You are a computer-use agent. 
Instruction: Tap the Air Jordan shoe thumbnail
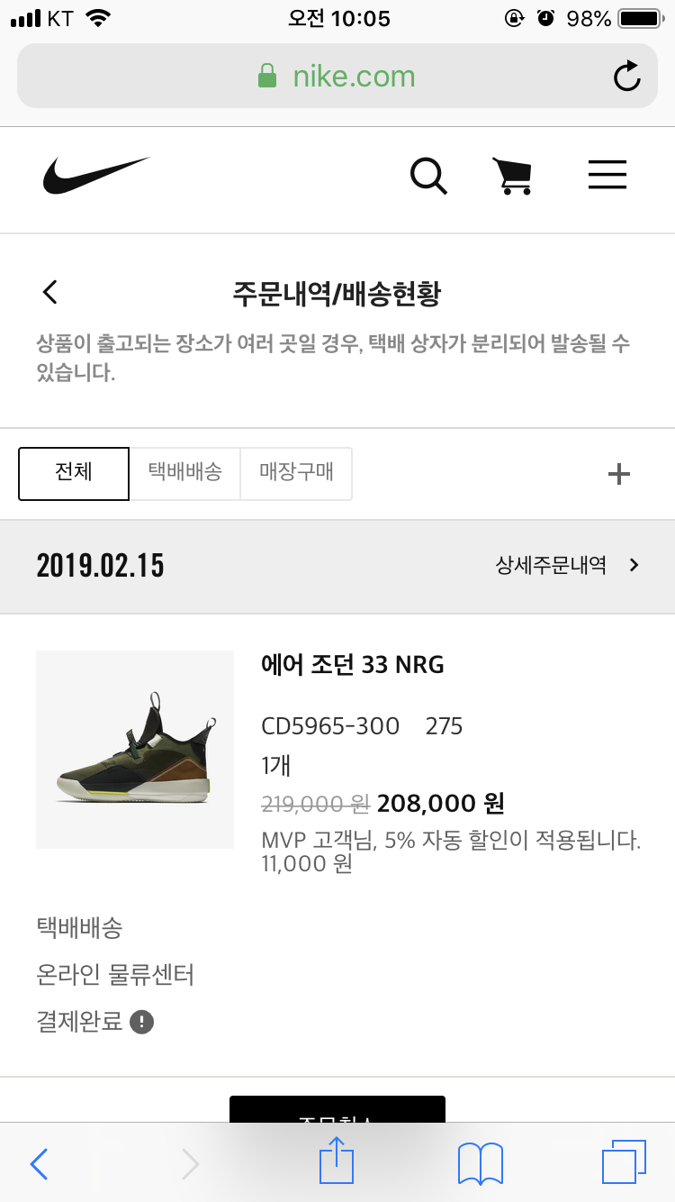click(135, 750)
